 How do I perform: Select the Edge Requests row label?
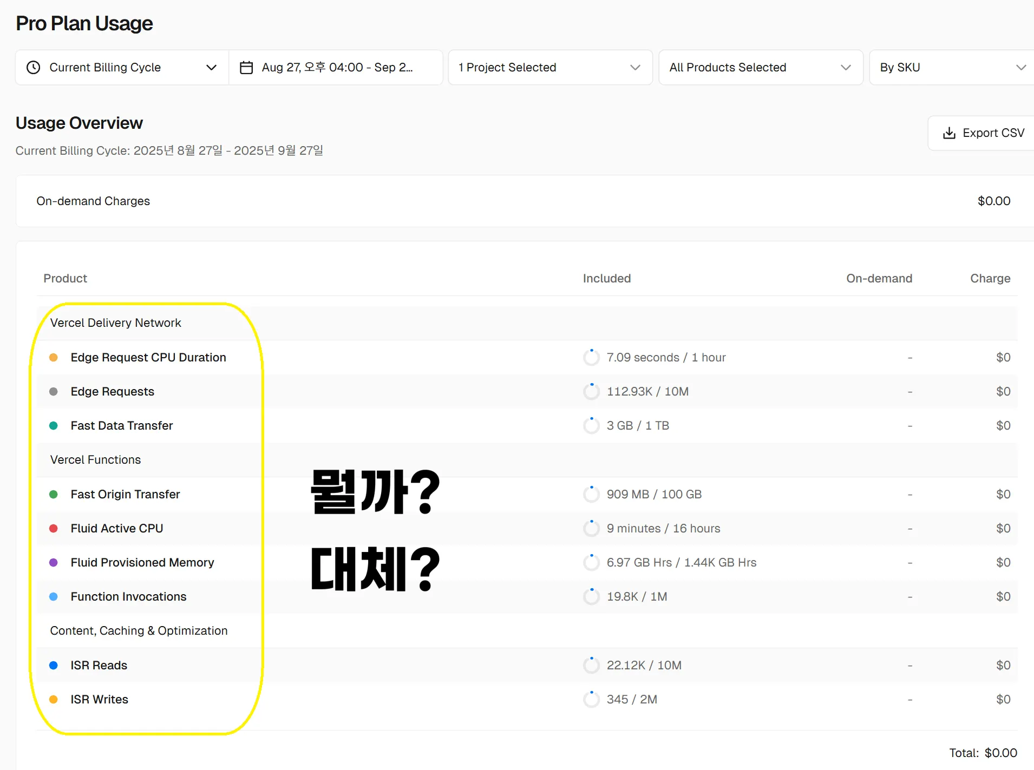tap(113, 392)
